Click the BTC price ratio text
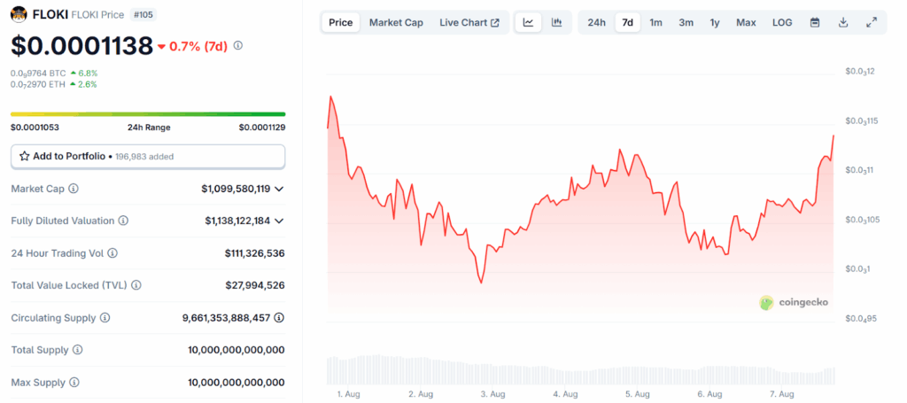This screenshot has width=907, height=403. point(38,74)
